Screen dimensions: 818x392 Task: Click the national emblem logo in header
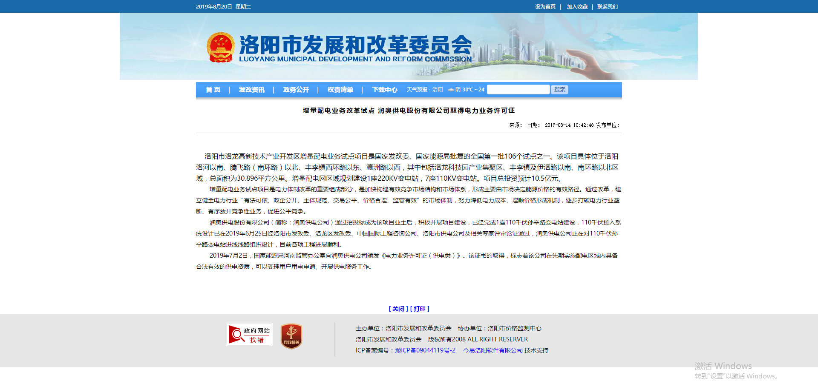point(221,48)
